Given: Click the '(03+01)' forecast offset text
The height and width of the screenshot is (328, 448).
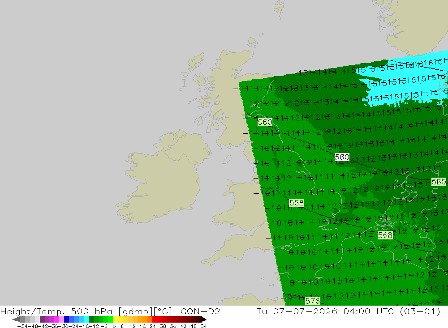Looking at the screenshot, I should click(420, 311).
